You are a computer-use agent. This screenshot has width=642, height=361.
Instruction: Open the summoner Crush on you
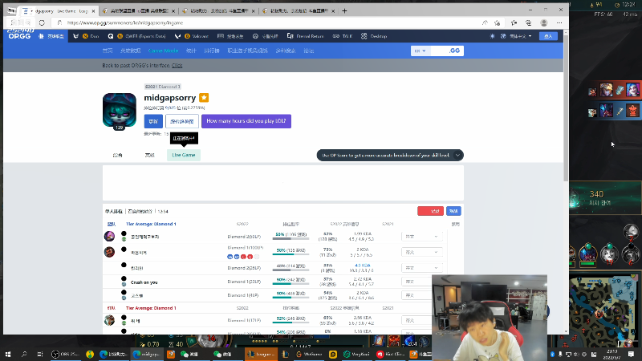(144, 282)
